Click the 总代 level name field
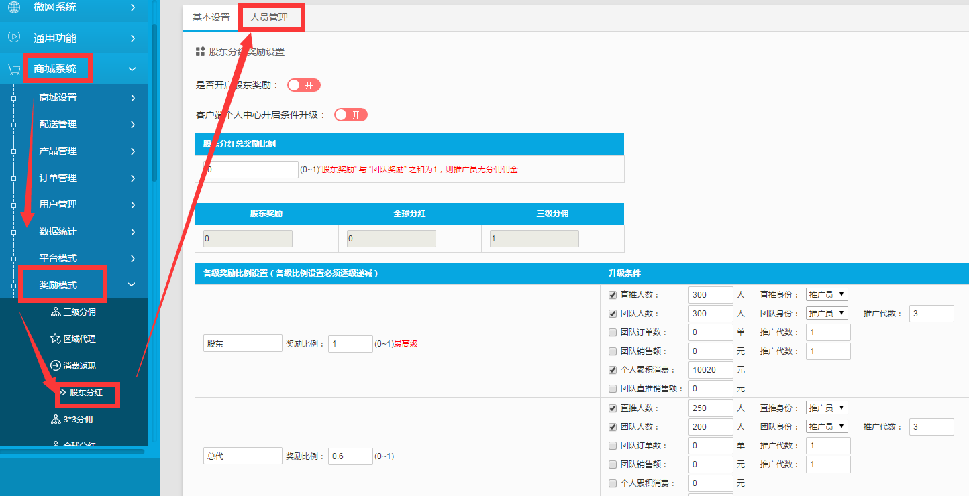The height and width of the screenshot is (496, 969). pyautogui.click(x=243, y=456)
